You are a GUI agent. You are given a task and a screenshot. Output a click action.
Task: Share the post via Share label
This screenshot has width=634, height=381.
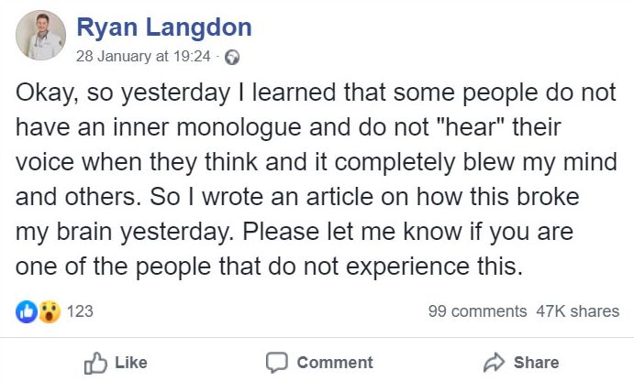click(x=536, y=363)
